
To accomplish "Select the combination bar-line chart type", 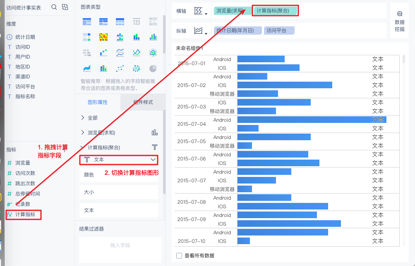I will (103, 68).
